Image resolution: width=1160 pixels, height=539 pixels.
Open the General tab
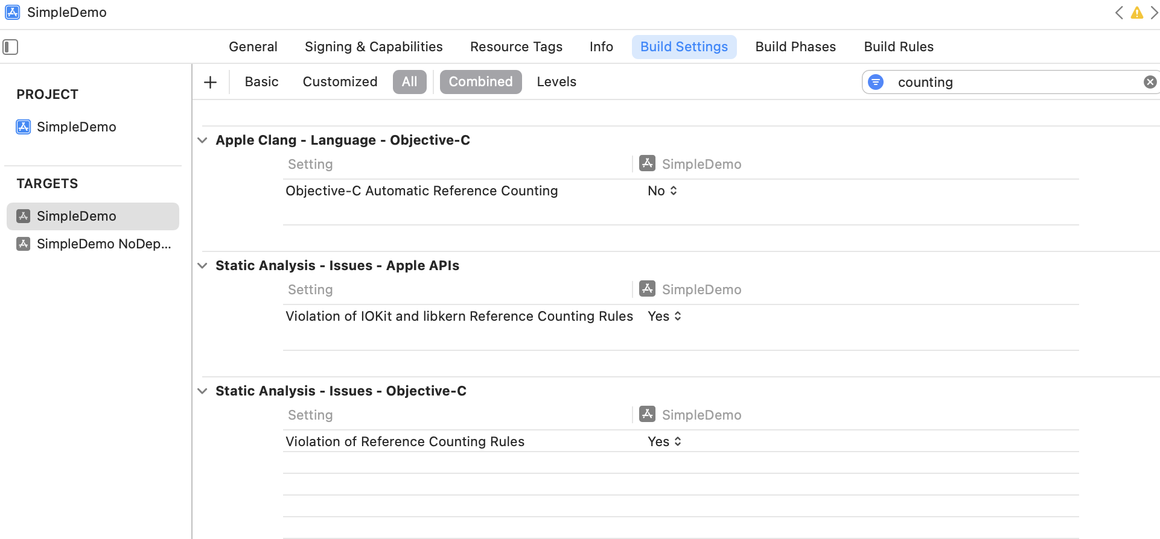(253, 47)
